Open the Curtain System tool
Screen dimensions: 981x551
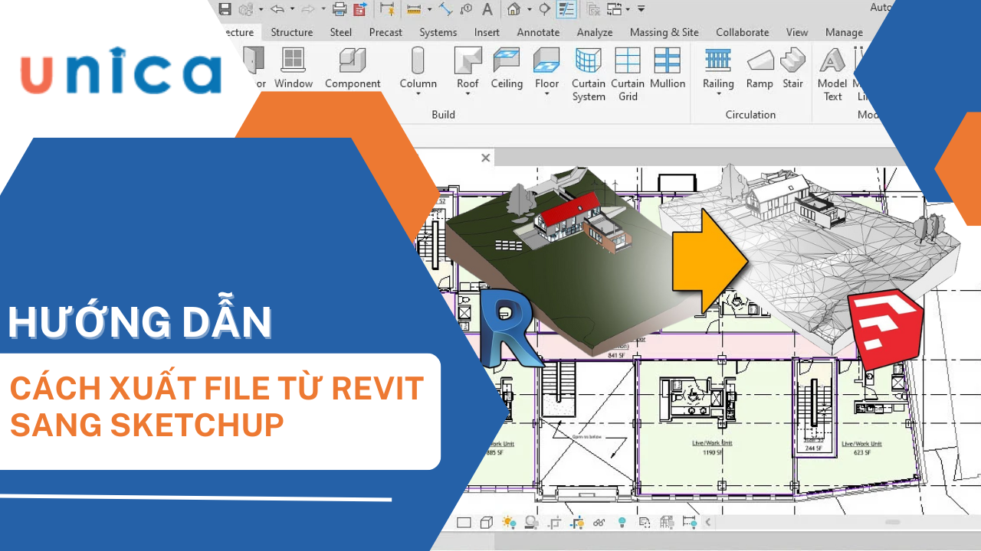pos(589,60)
